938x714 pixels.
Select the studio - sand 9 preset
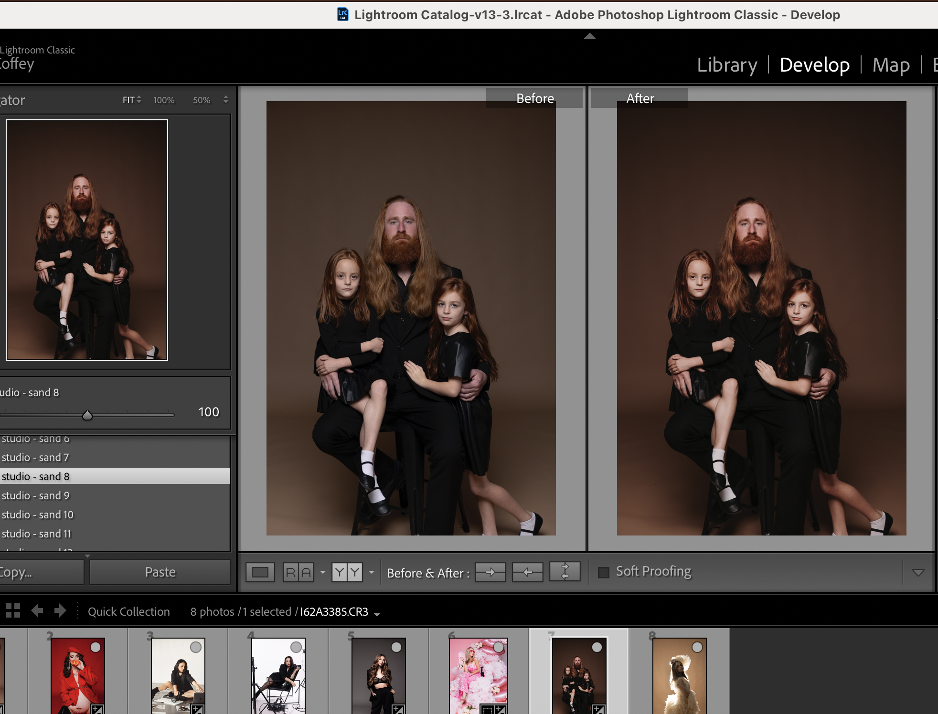point(36,496)
